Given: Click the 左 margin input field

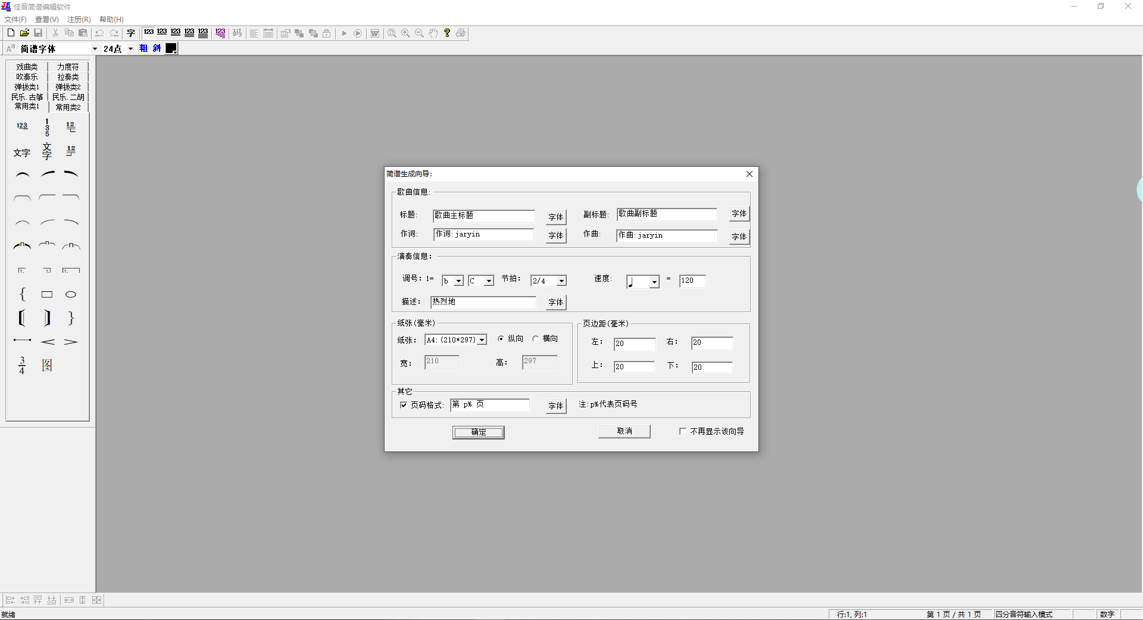Looking at the screenshot, I should point(635,344).
